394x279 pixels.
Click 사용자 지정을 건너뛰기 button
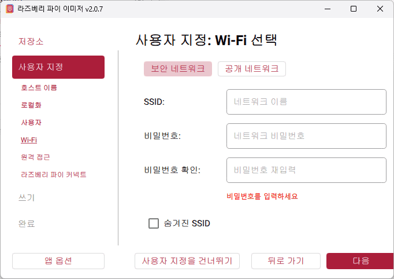187,261
